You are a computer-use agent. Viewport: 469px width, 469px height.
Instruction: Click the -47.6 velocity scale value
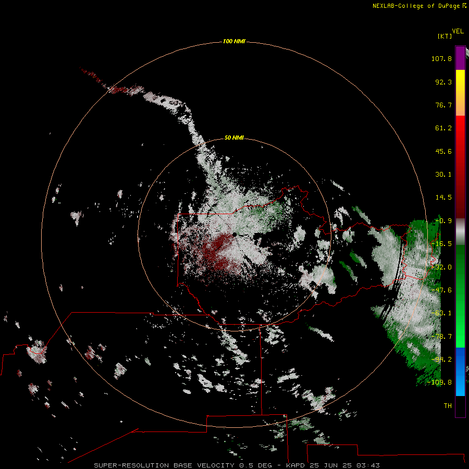pos(441,290)
